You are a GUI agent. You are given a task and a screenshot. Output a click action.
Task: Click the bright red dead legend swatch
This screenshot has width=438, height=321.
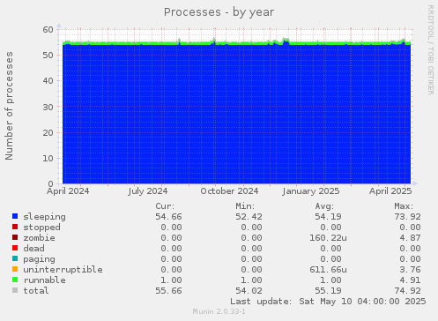[x=15, y=248]
